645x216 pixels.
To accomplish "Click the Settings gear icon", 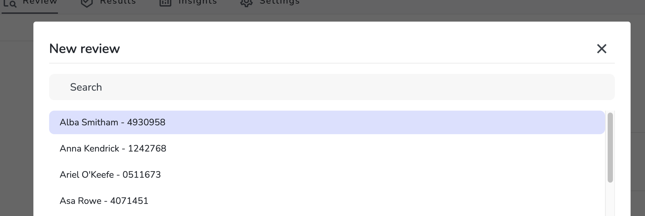I will pyautogui.click(x=246, y=3).
